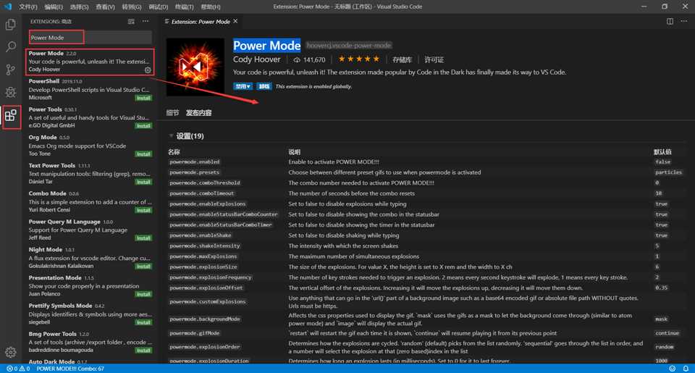The height and width of the screenshot is (373, 695).
Task: Open editor more actions ellipsis
Action: coord(684,21)
